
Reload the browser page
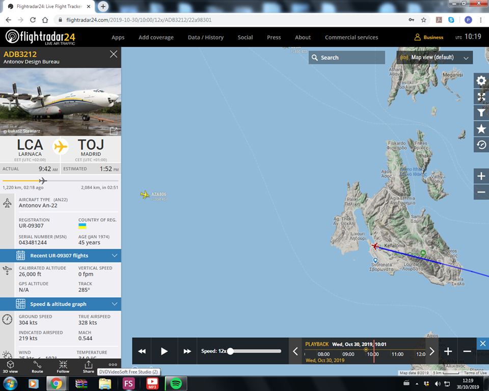click(33, 20)
